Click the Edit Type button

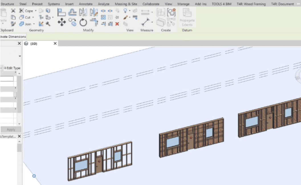pyautogui.click(x=12, y=68)
